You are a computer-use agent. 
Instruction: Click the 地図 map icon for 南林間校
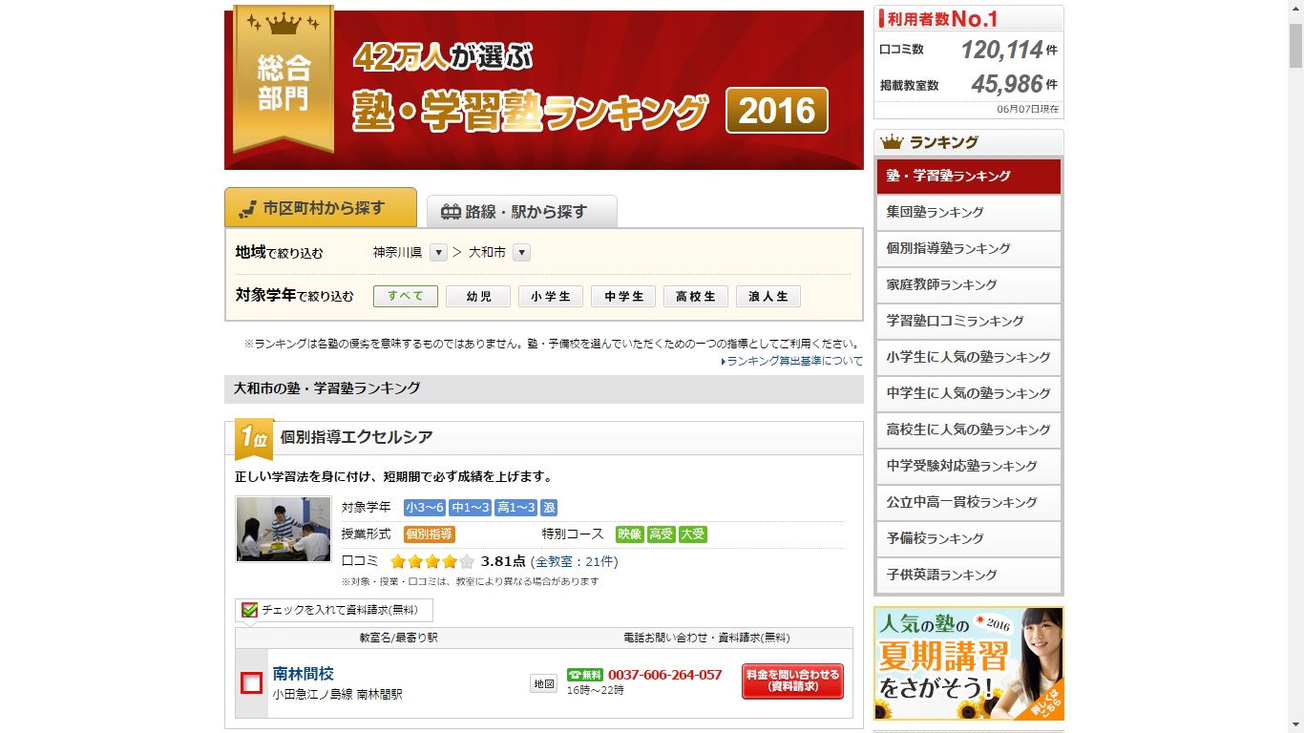click(543, 683)
